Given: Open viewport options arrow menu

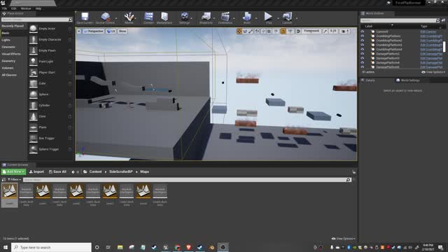Looking at the screenshot, I should point(79,31).
